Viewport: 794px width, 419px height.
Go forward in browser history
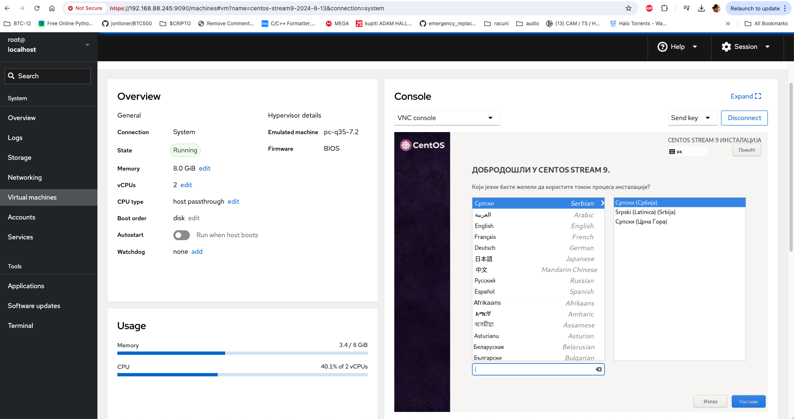22,8
